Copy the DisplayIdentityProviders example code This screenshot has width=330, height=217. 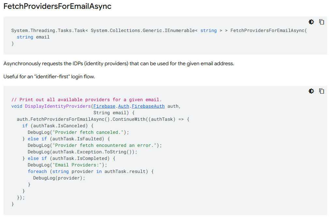click(x=322, y=91)
